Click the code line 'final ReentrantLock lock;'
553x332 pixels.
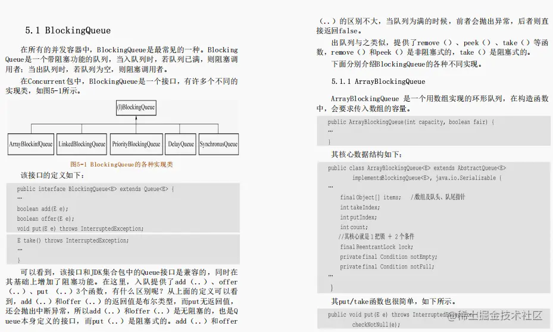tap(376, 247)
